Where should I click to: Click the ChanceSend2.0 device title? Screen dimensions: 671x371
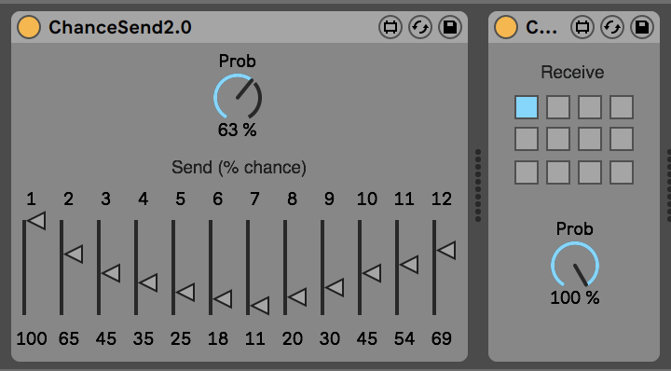pos(120,27)
